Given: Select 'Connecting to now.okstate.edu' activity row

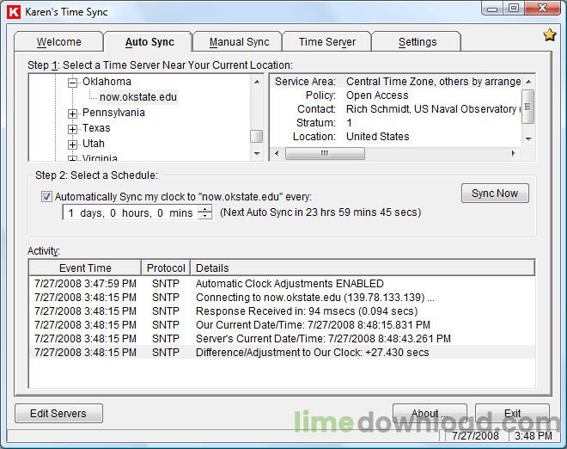Looking at the screenshot, I should 282,298.
